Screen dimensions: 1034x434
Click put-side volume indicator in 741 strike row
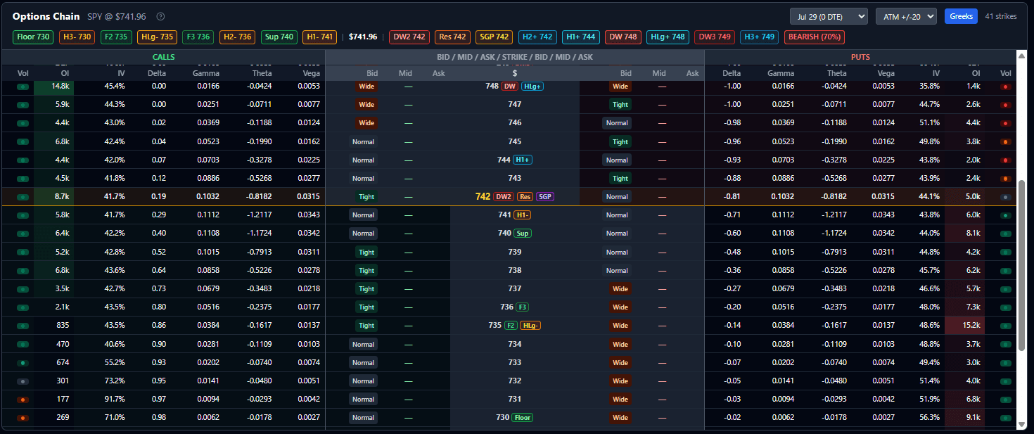coord(1006,215)
